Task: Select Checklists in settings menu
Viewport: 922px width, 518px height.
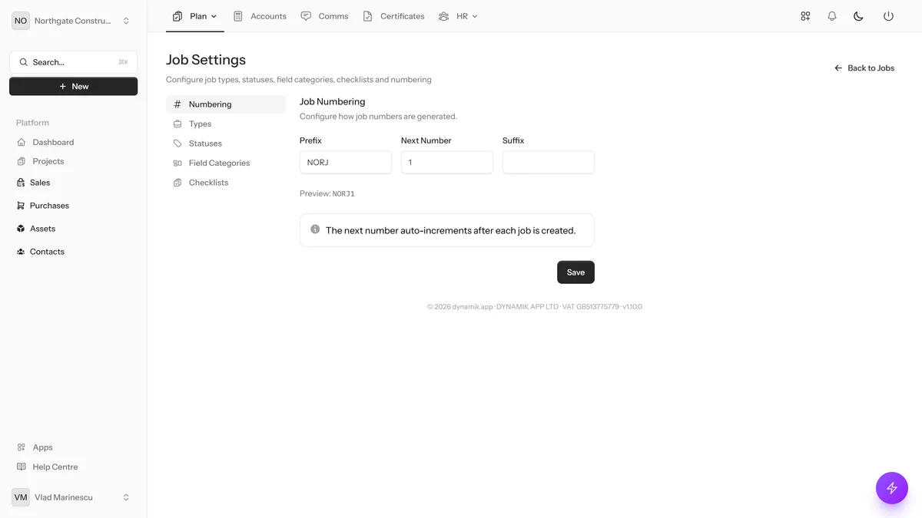Action: coord(226,183)
